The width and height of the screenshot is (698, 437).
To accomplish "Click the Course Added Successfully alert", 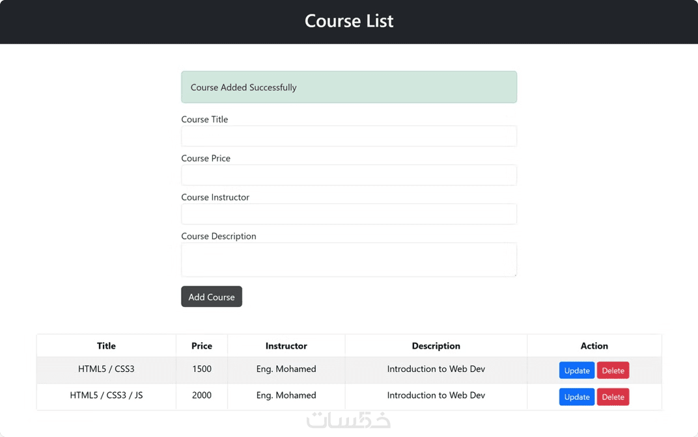I will pos(349,87).
